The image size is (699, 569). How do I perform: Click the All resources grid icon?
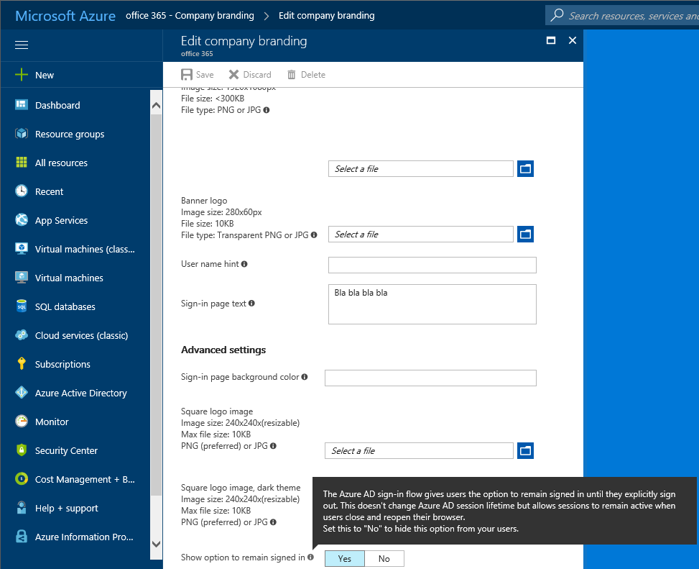pyautogui.click(x=22, y=163)
